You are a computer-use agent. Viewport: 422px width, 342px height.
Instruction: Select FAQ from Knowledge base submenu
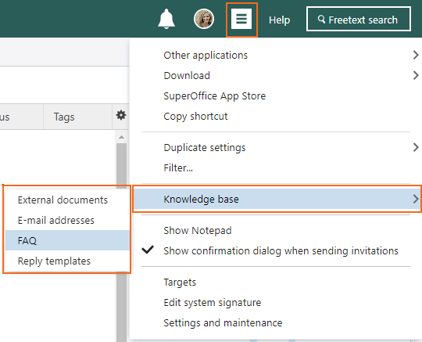pos(67,240)
